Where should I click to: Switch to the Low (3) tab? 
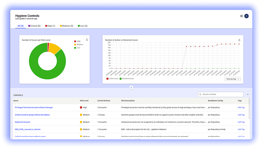(x=82, y=26)
